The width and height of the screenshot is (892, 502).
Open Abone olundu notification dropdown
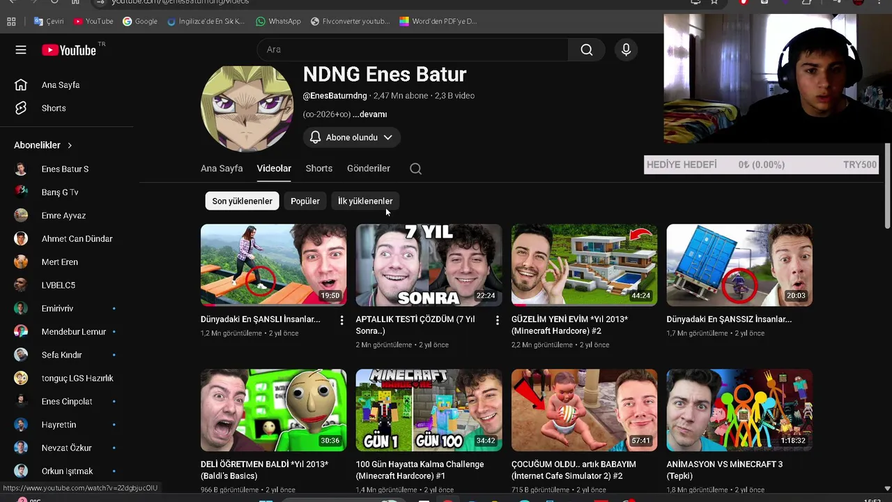[352, 137]
